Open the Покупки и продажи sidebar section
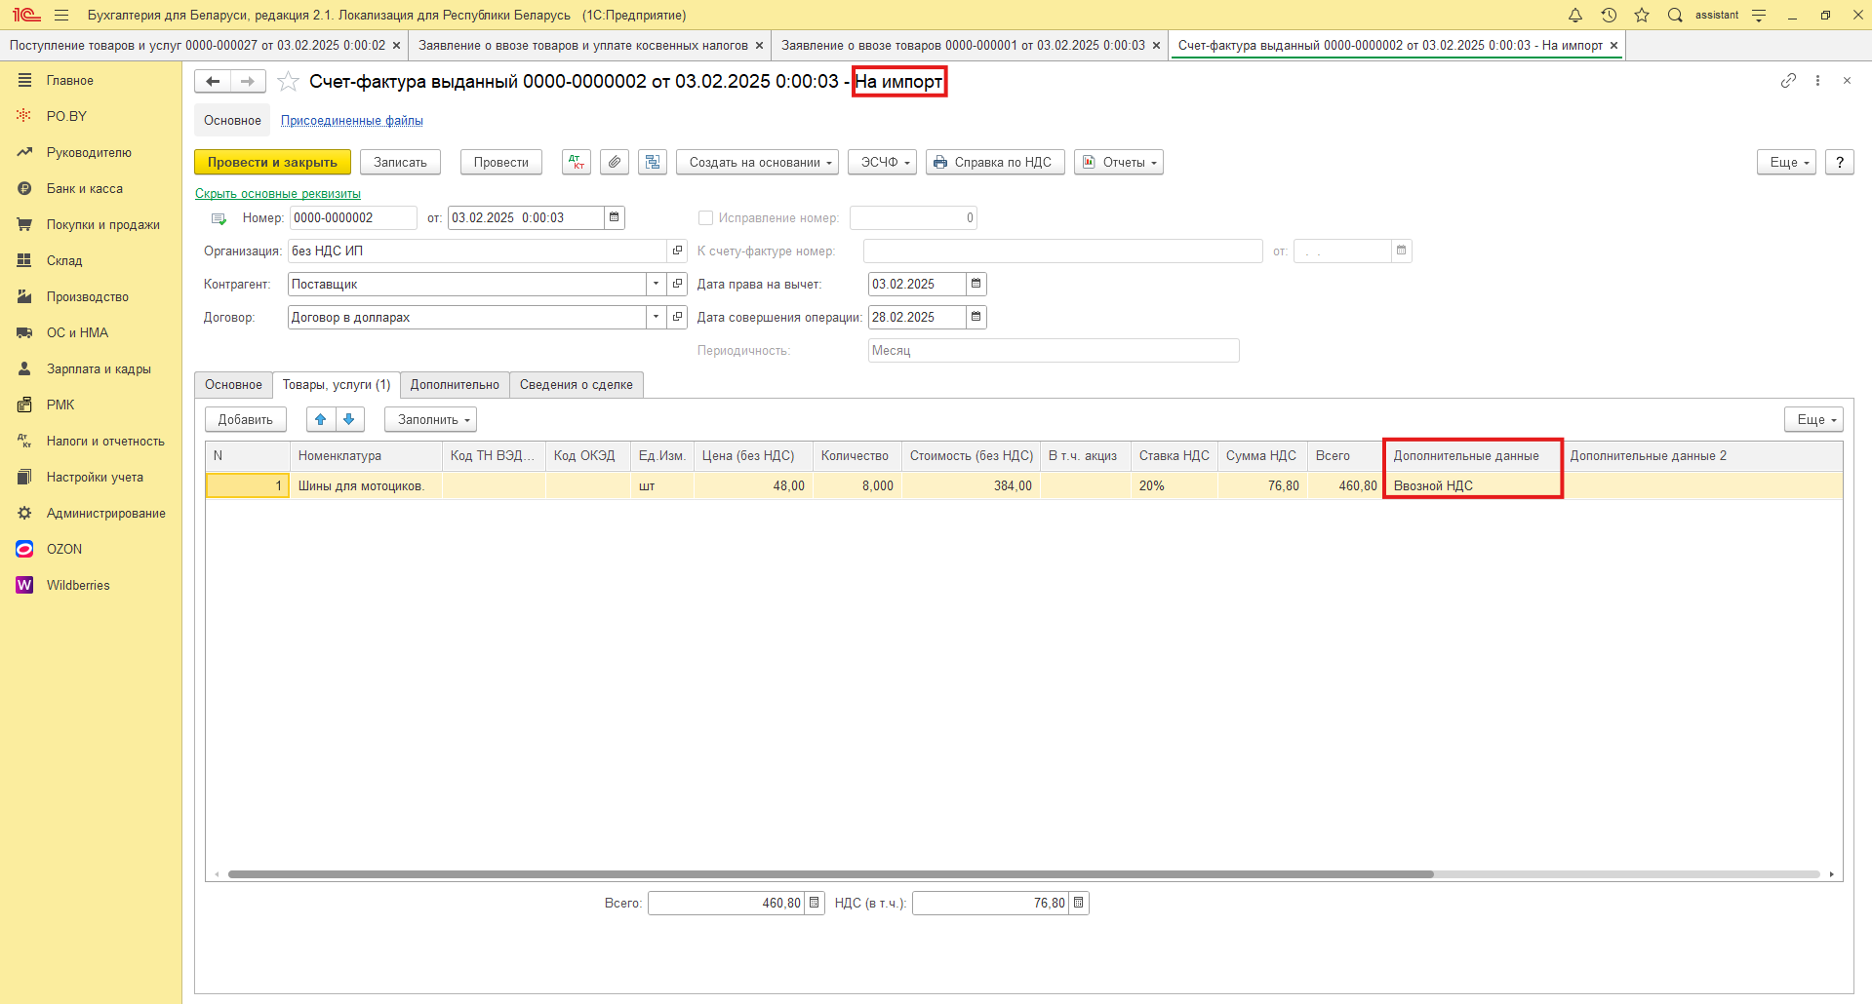This screenshot has height=1004, width=1872. [x=102, y=225]
